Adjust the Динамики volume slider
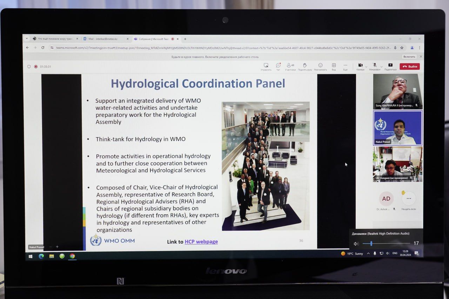Image resolution: width=449 pixels, height=299 pixels. point(386,243)
